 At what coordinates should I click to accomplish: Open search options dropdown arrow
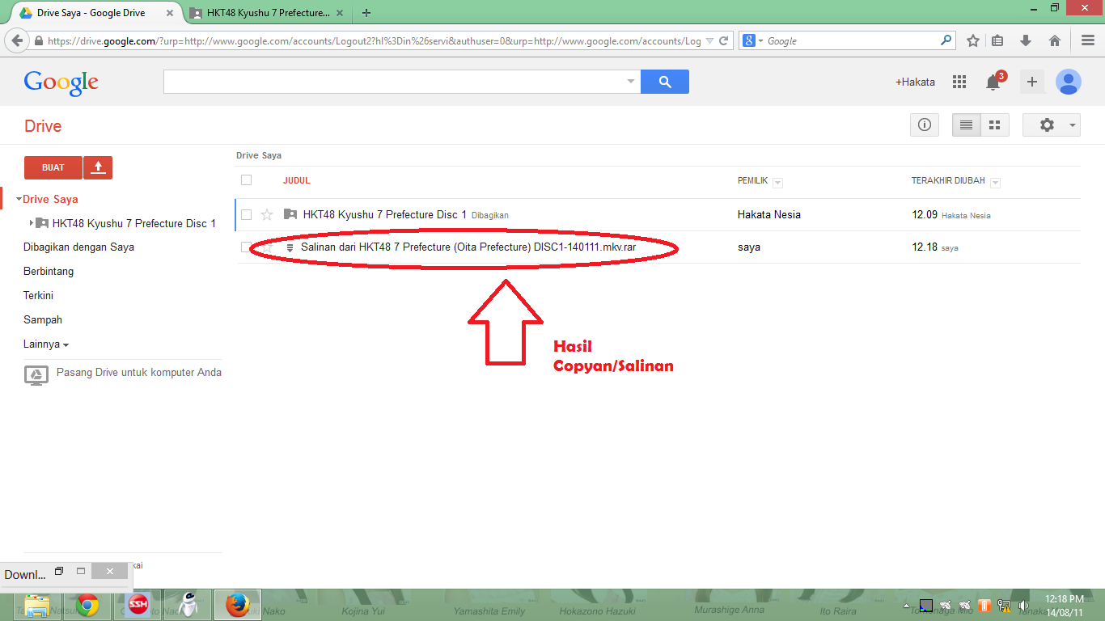(x=631, y=82)
